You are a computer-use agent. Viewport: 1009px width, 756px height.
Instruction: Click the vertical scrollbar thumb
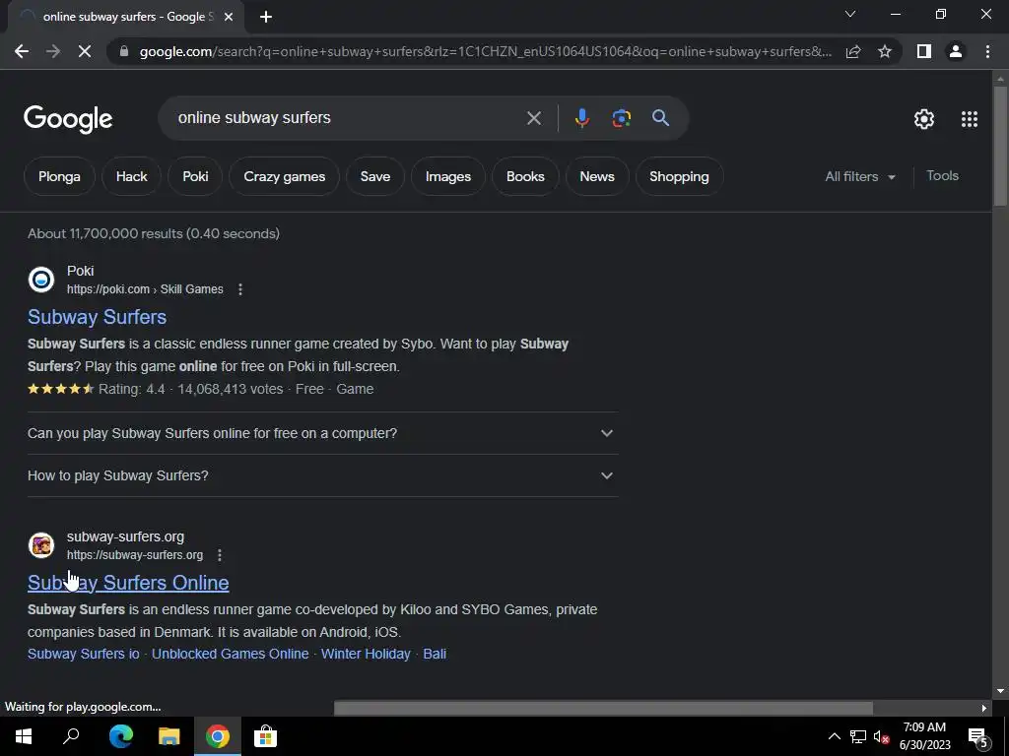[x=1000, y=146]
